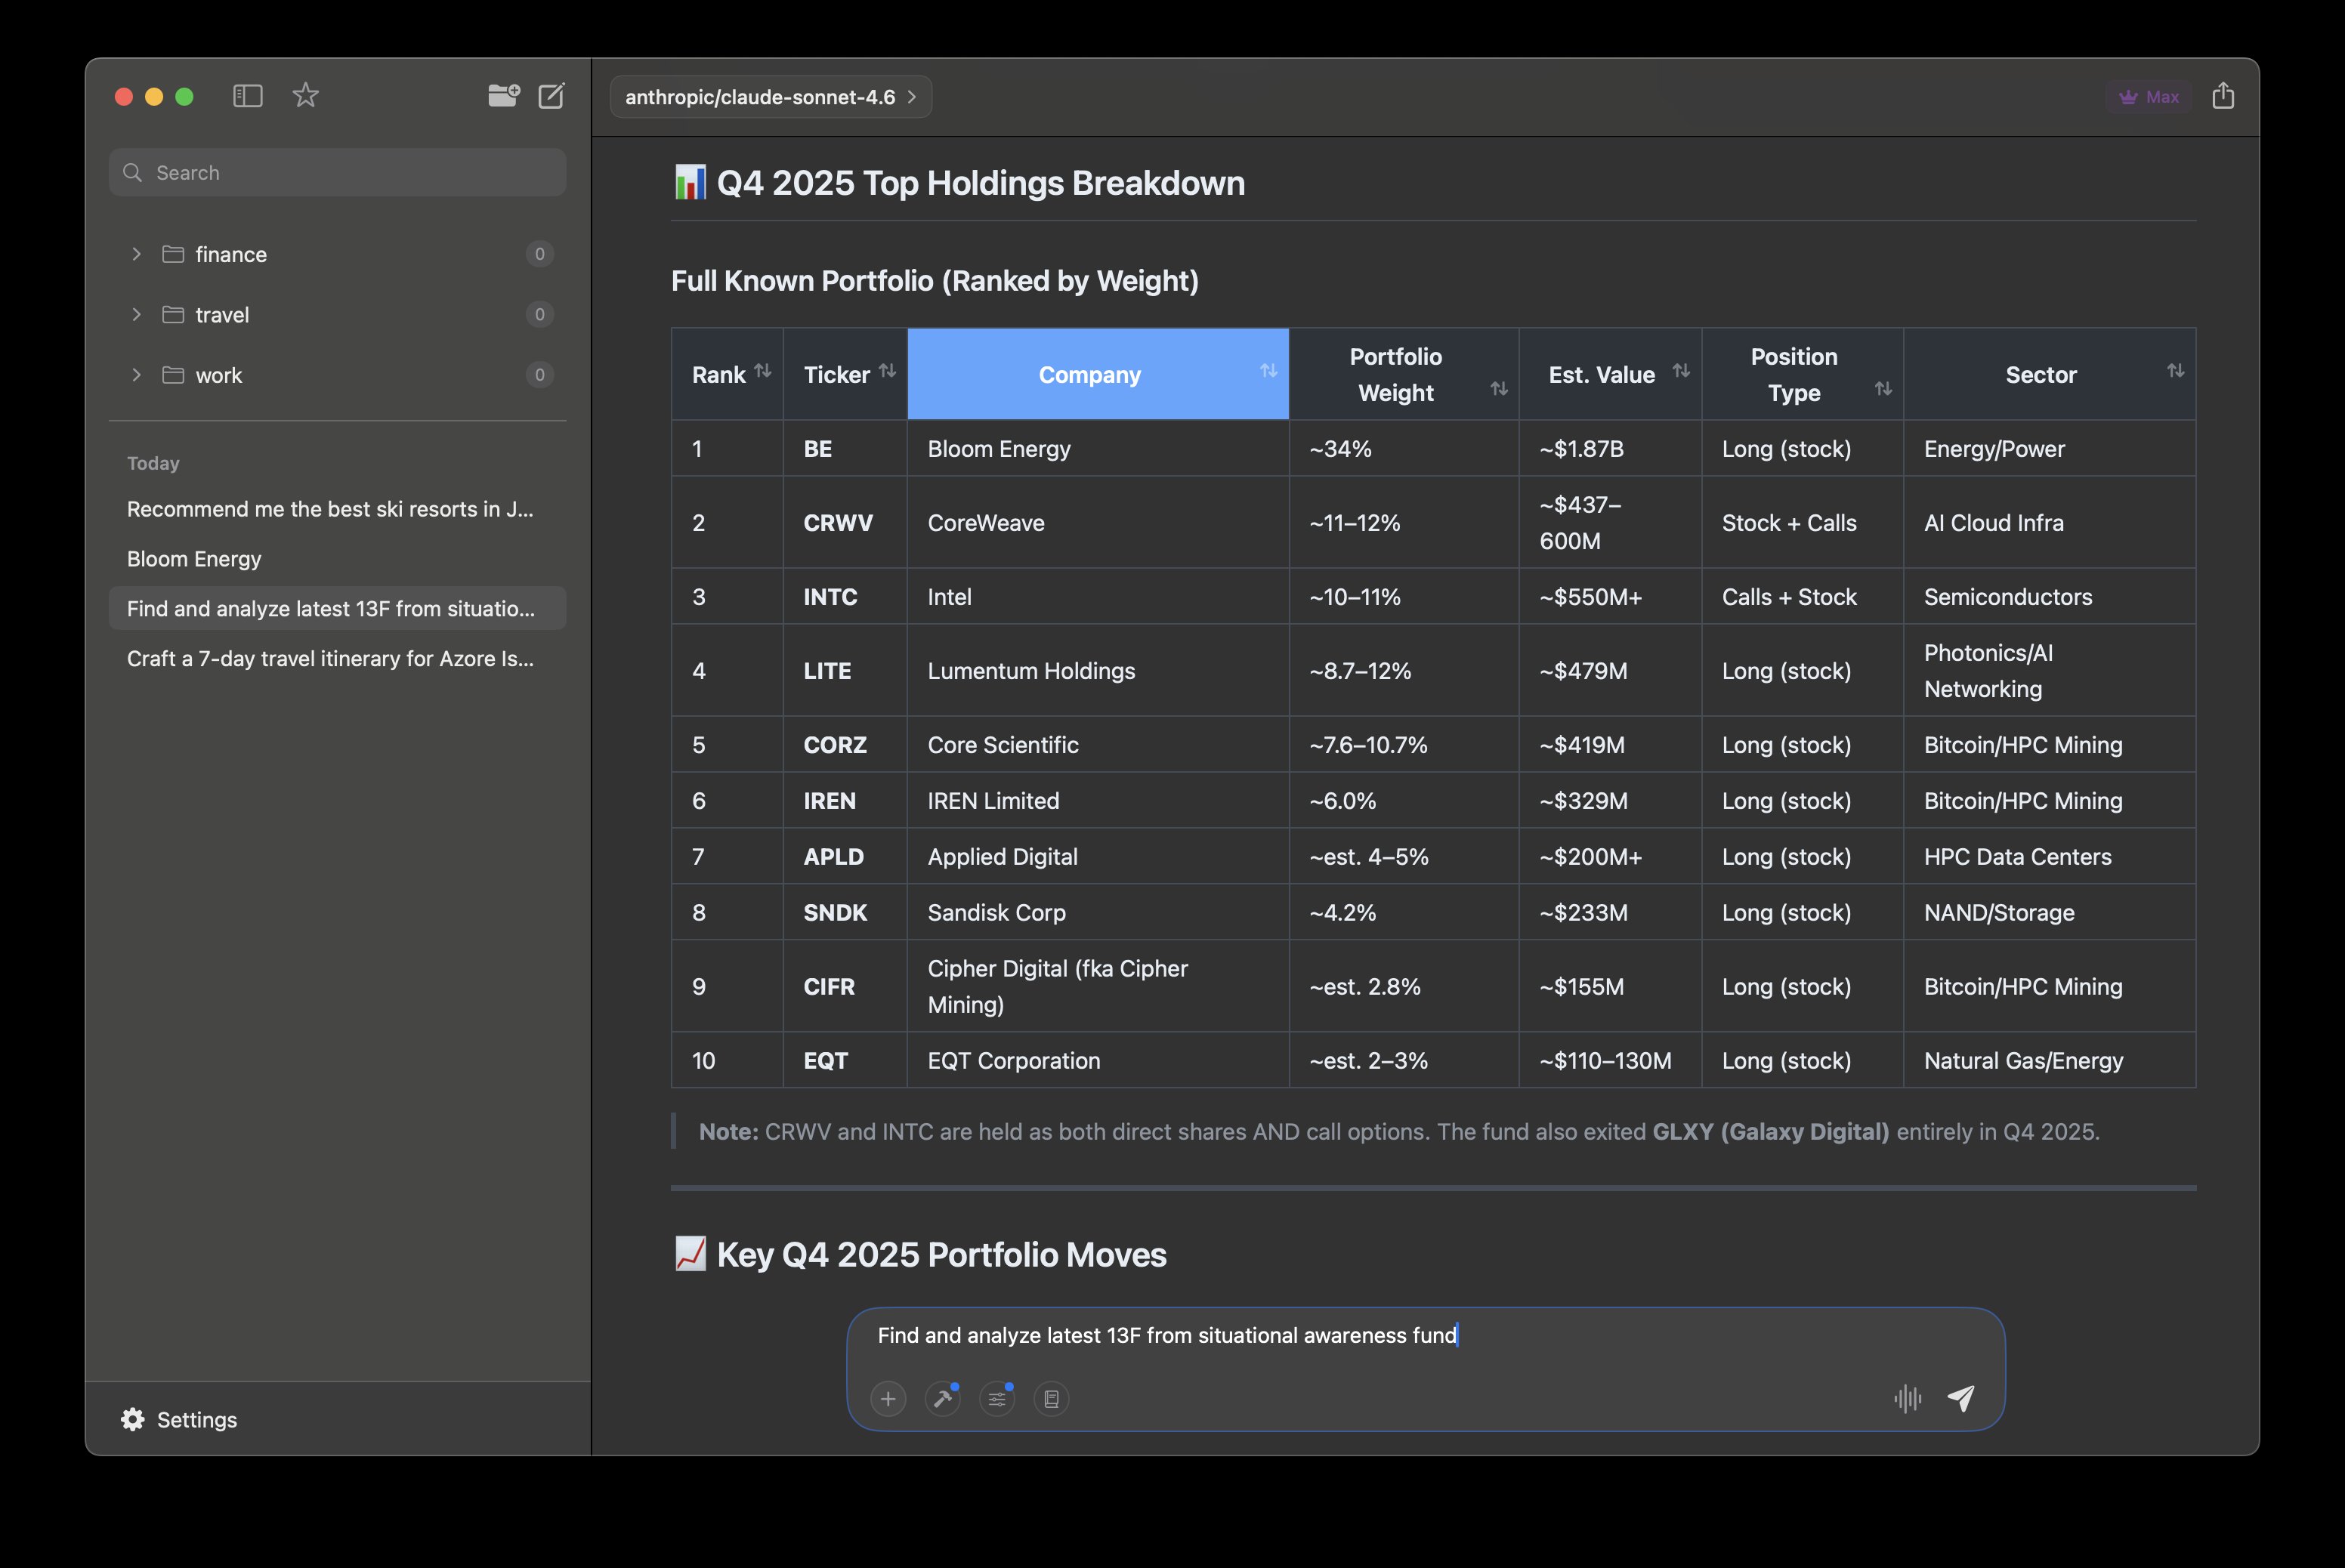Click the Max subscription button
The width and height of the screenshot is (2345, 1568).
tap(2148, 96)
